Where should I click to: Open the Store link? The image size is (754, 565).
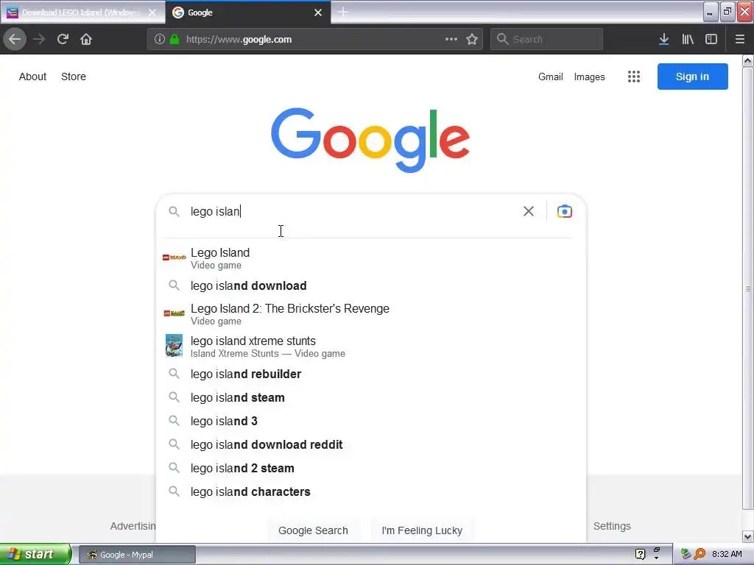coord(74,77)
